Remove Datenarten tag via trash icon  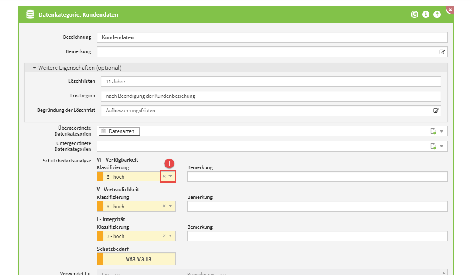[104, 131]
